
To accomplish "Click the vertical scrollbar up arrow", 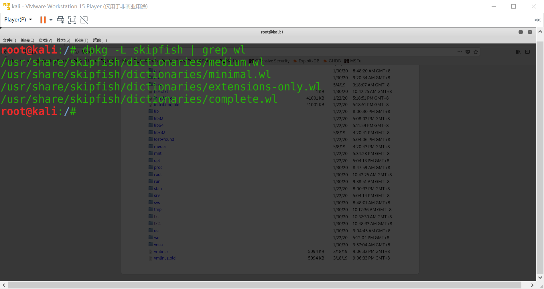I will (540, 31).
